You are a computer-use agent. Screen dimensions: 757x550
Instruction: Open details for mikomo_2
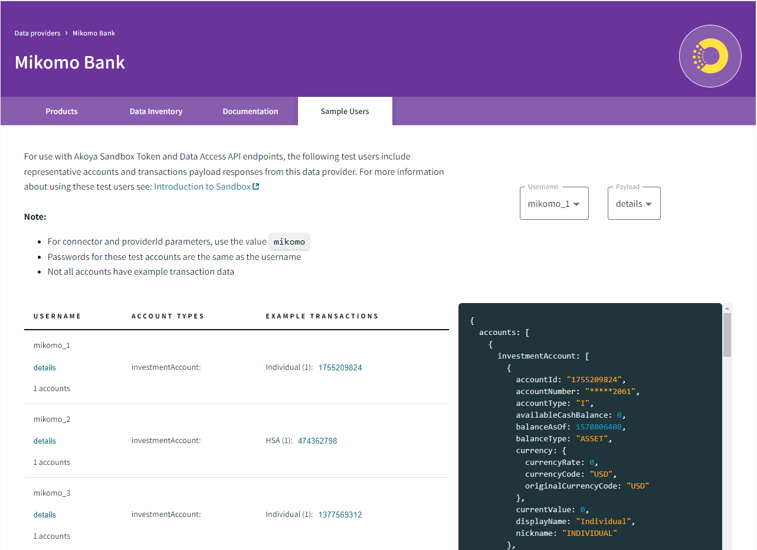pyautogui.click(x=45, y=441)
